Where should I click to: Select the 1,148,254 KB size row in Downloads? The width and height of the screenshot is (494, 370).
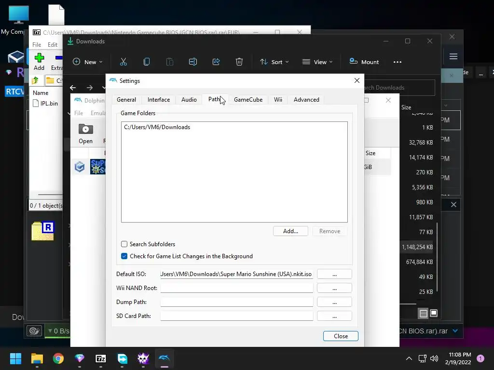pyautogui.click(x=417, y=247)
